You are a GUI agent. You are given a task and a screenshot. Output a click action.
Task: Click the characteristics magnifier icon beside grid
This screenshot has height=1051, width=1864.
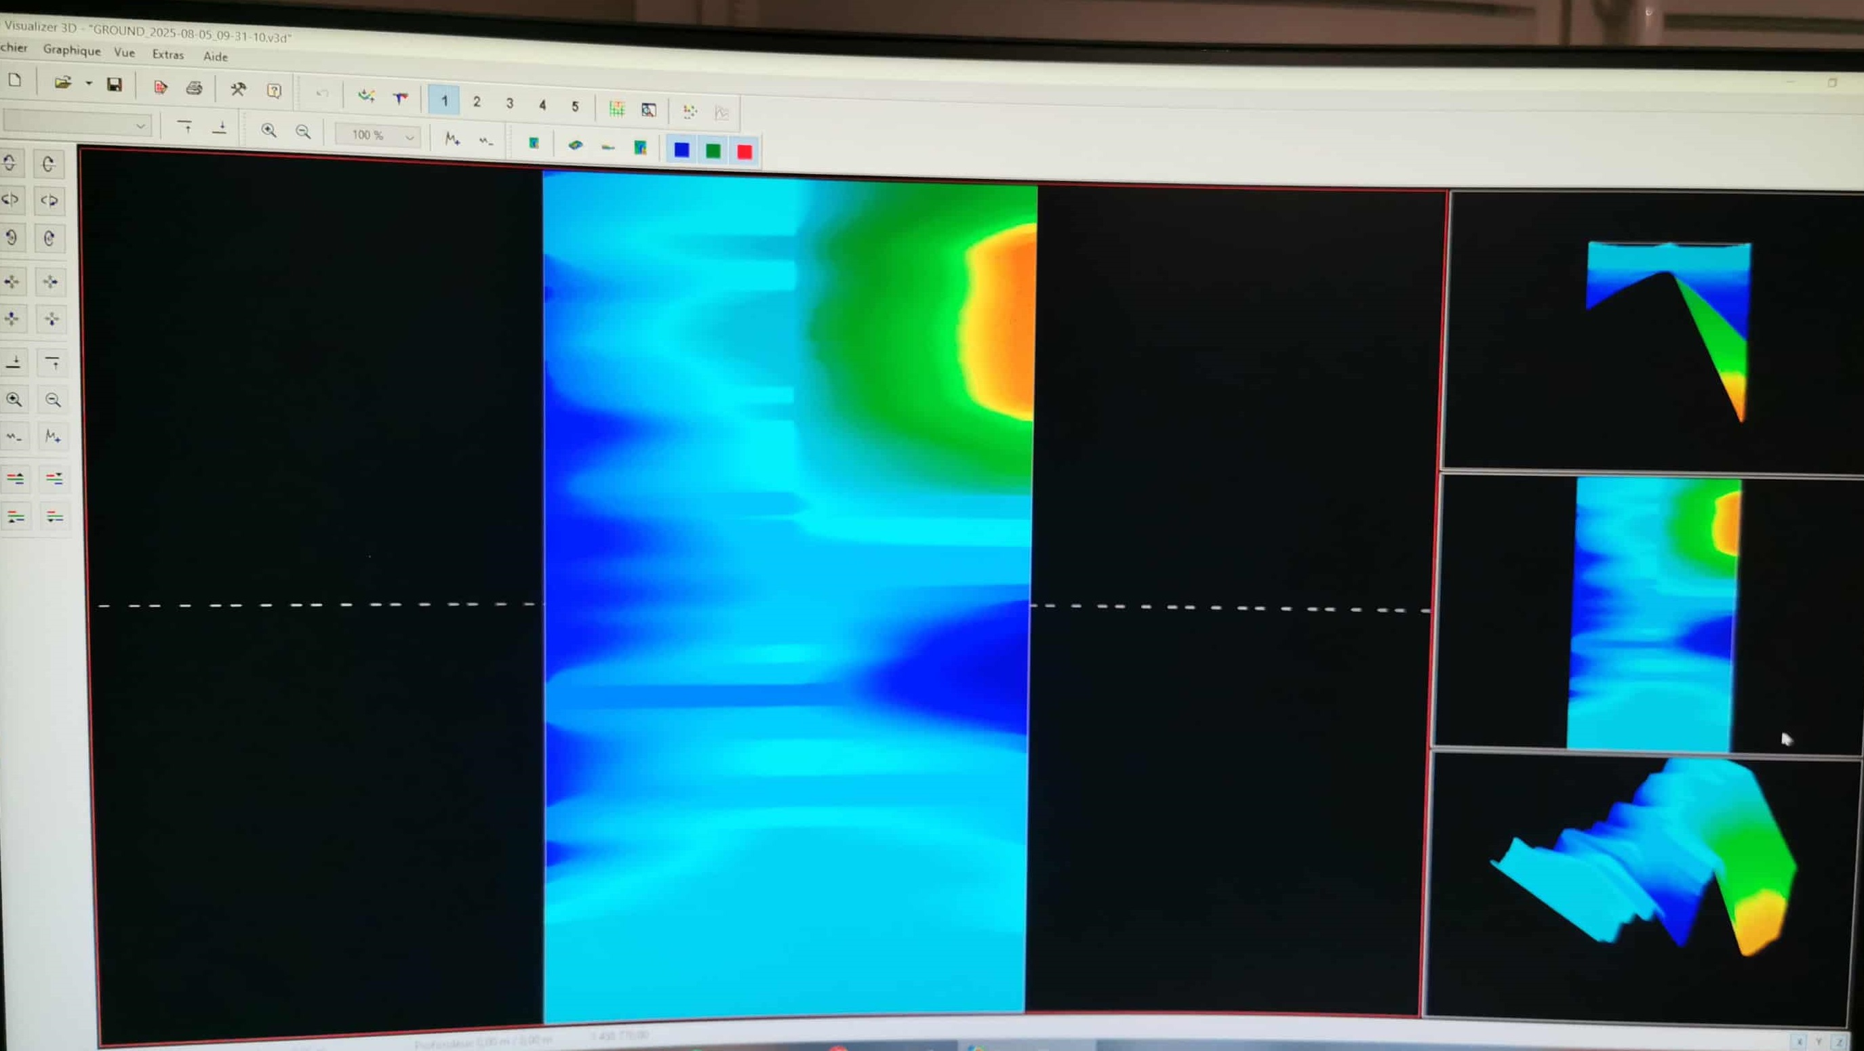pyautogui.click(x=649, y=110)
